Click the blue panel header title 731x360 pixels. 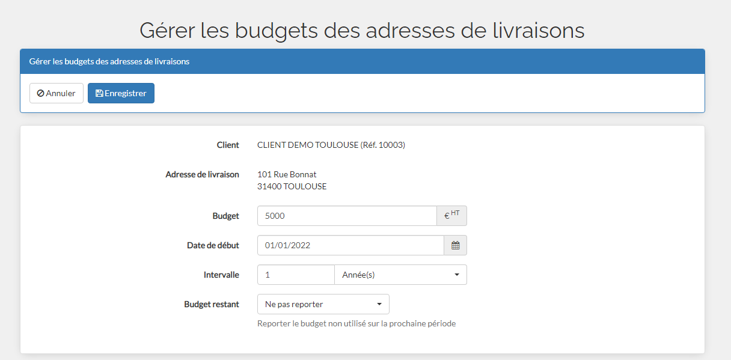109,61
